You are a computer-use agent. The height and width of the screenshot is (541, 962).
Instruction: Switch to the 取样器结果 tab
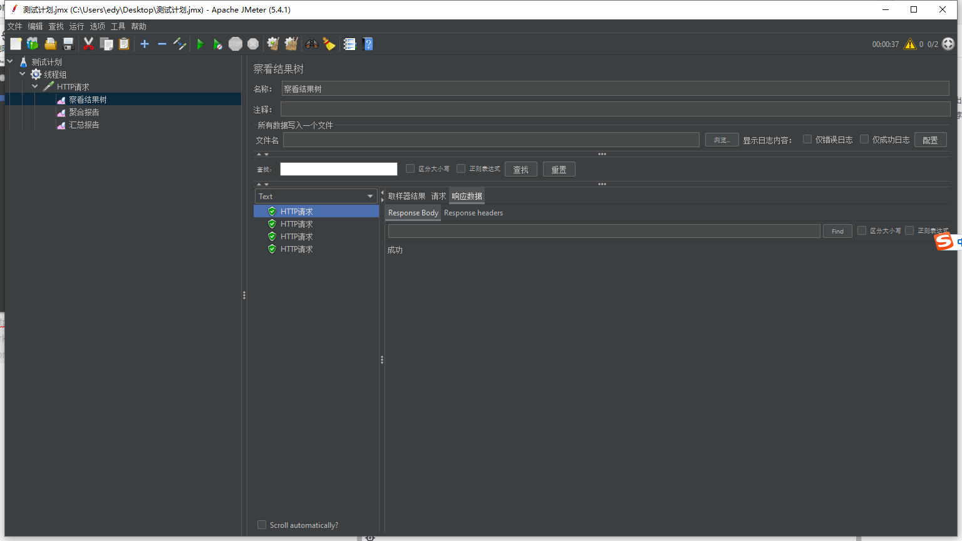406,196
